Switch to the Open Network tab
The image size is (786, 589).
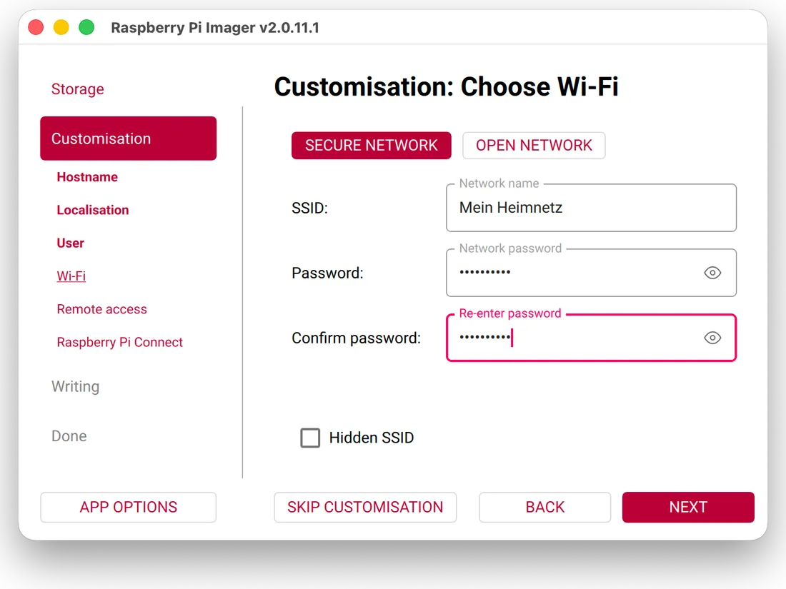(x=534, y=145)
